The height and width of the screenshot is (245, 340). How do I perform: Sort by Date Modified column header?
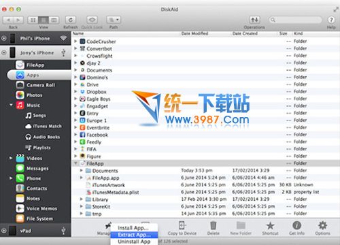point(205,33)
